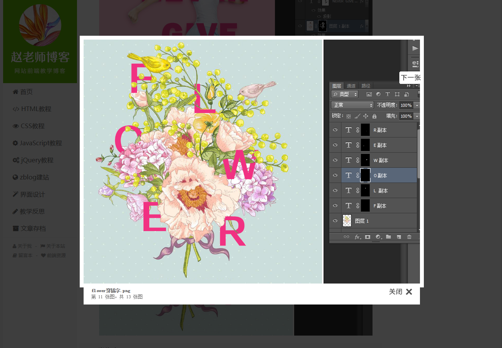
Task: Hide the R 副本 layer
Action: tap(335, 130)
